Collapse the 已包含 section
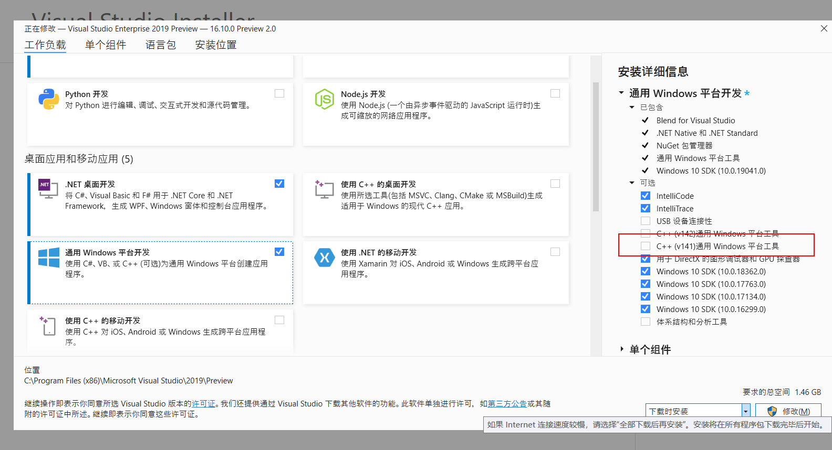 click(632, 107)
